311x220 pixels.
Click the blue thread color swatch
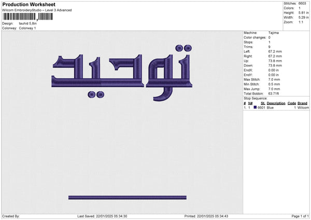tap(255, 107)
